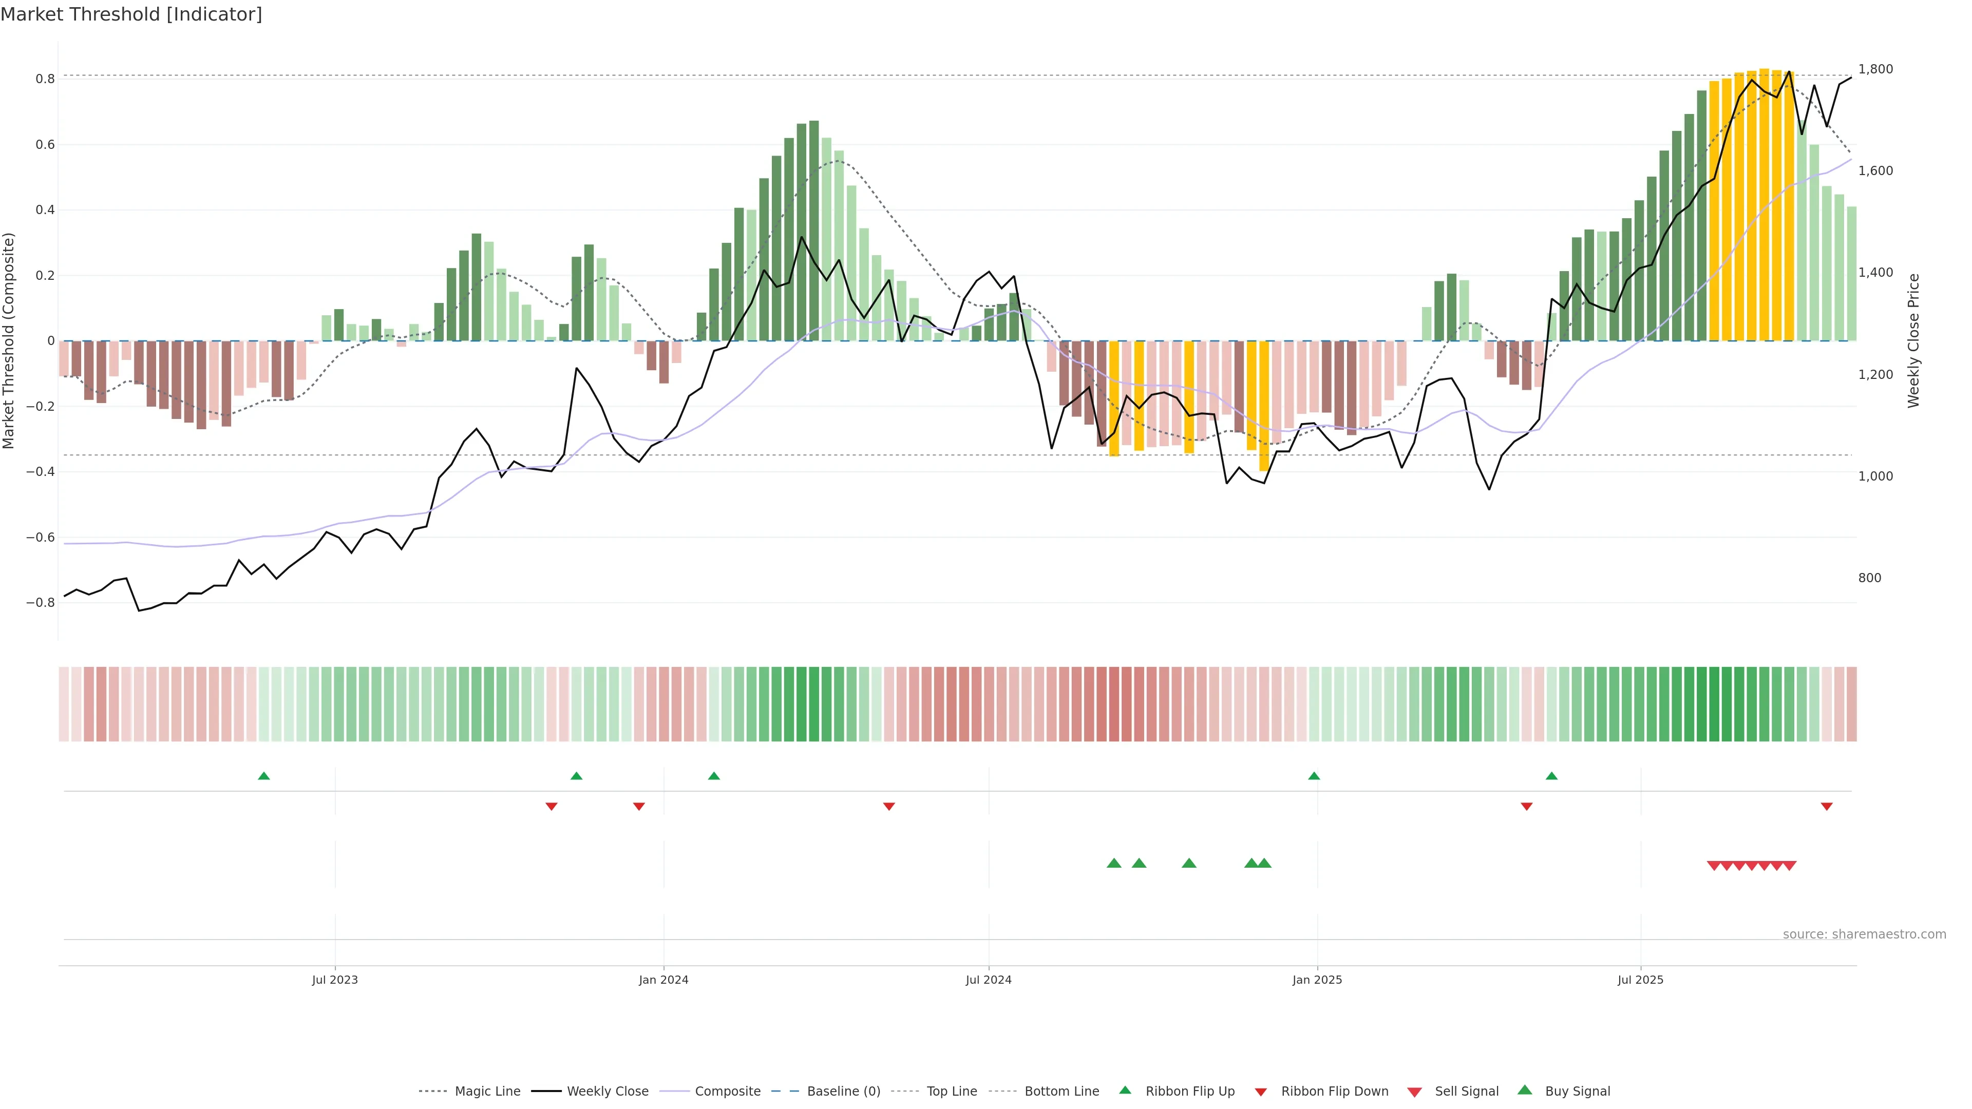The width and height of the screenshot is (1972, 1109).
Task: Click the rightmost Ribbon Flip Down marker
Action: 1827,806
